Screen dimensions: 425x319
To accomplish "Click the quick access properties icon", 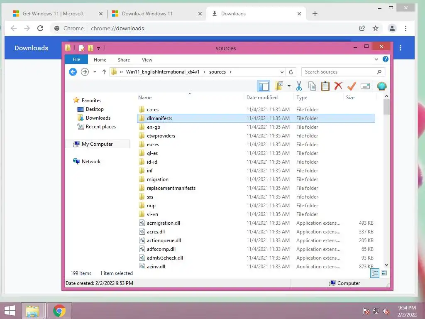I will 81,48.
